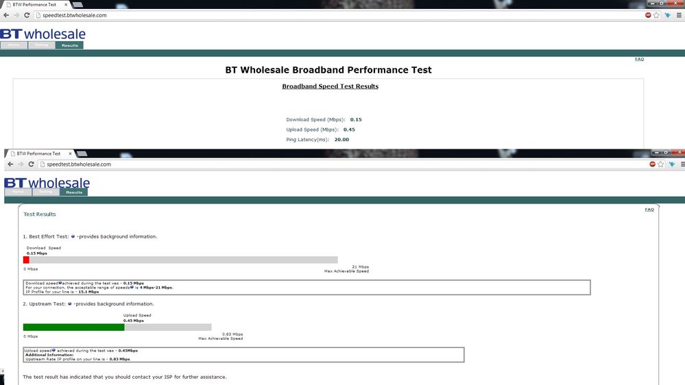Click the Broadband Speed Test Results heading
Viewport: 685px width, 385px height.
(331, 86)
